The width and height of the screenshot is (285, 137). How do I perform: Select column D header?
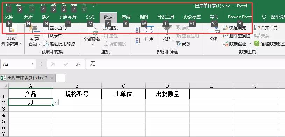tap(167, 86)
